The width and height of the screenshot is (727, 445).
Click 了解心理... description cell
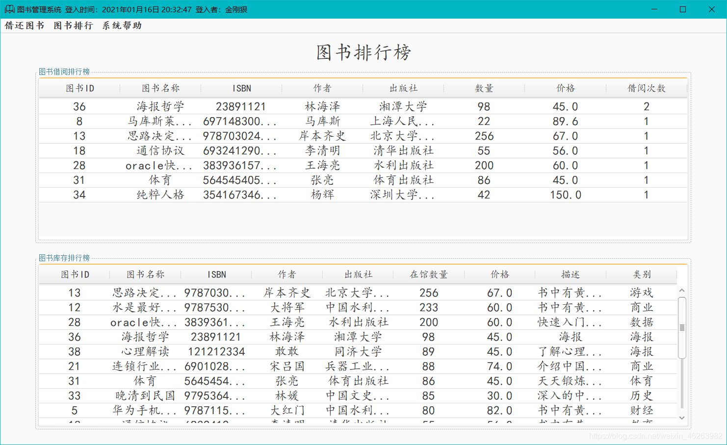[570, 351]
